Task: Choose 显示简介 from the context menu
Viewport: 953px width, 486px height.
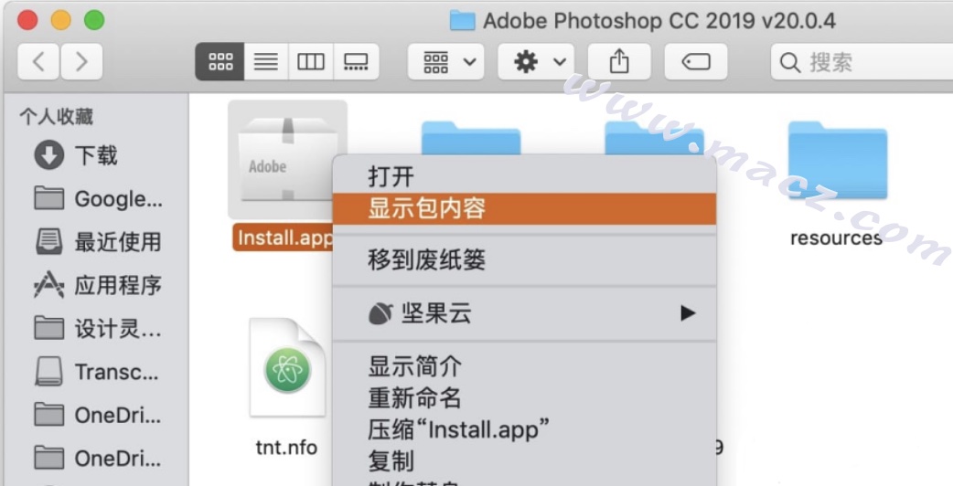Action: coord(524,366)
